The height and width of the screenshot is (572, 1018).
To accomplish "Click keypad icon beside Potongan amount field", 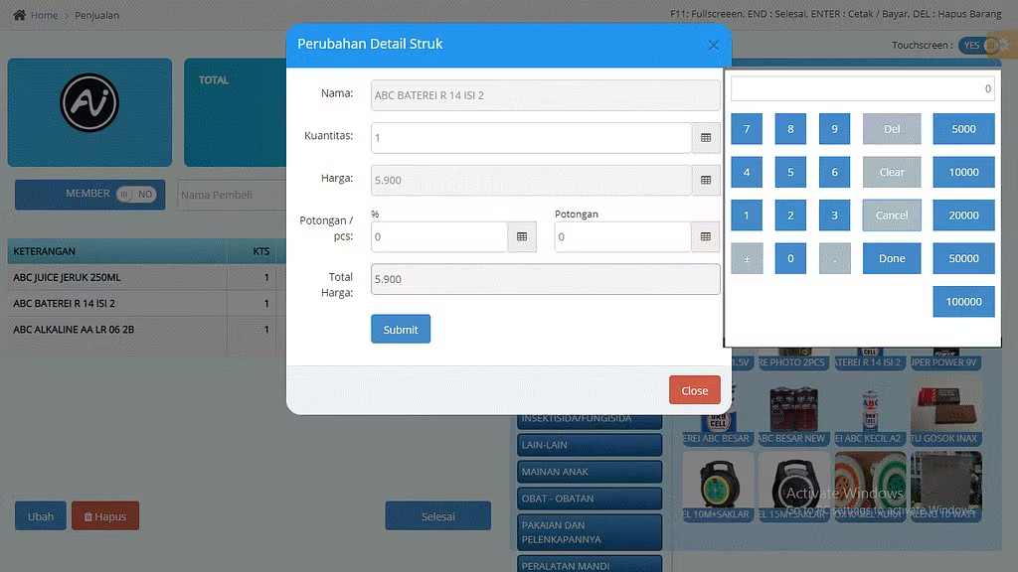I will click(x=706, y=237).
